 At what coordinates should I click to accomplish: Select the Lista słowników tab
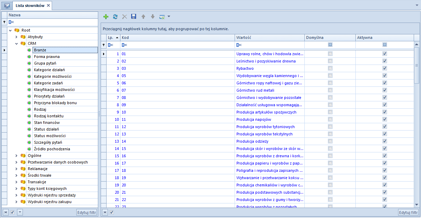pos(31,6)
